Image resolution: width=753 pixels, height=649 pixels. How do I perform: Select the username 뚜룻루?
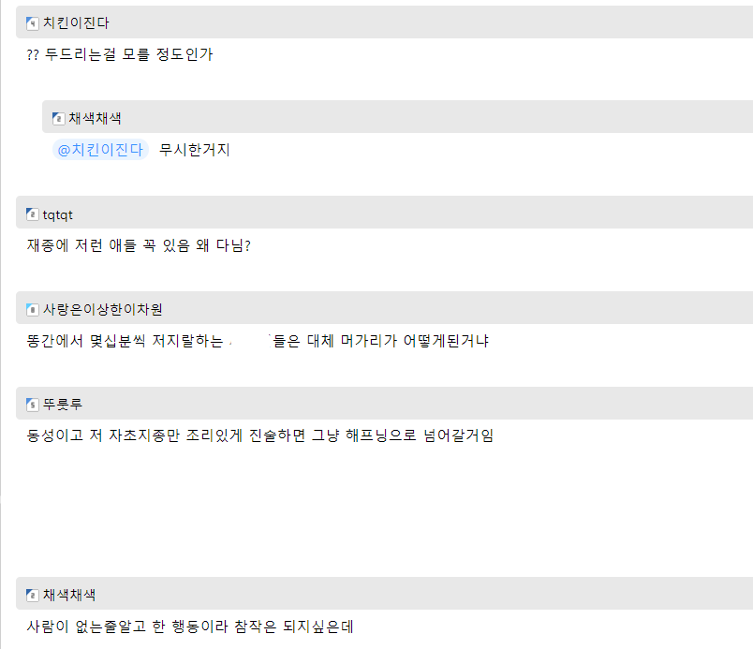63,405
